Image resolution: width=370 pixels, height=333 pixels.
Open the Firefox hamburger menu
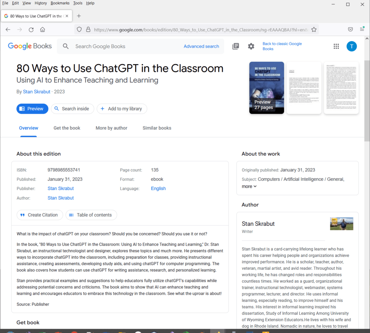tap(362, 30)
